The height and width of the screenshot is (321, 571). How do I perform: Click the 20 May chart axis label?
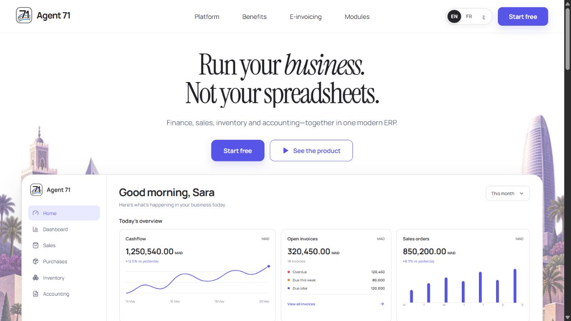[x=265, y=301]
